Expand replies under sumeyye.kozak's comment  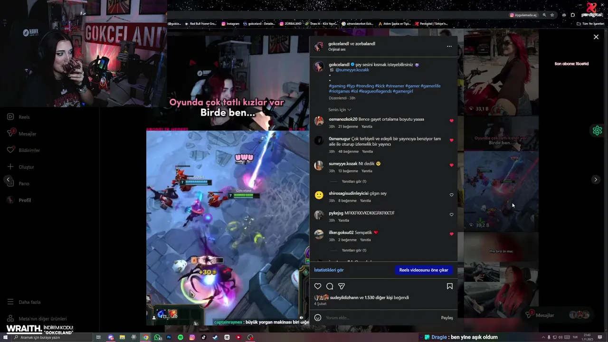(x=354, y=181)
